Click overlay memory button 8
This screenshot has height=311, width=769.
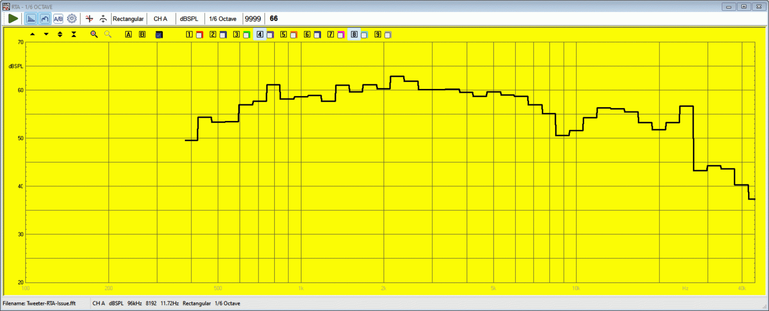[354, 34]
